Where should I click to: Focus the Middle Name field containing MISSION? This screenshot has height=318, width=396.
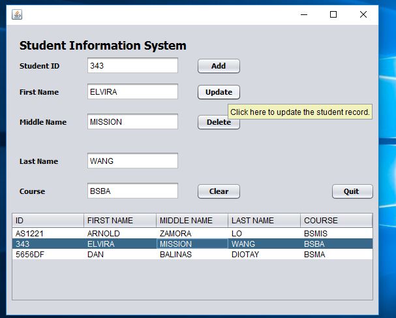[132, 121]
